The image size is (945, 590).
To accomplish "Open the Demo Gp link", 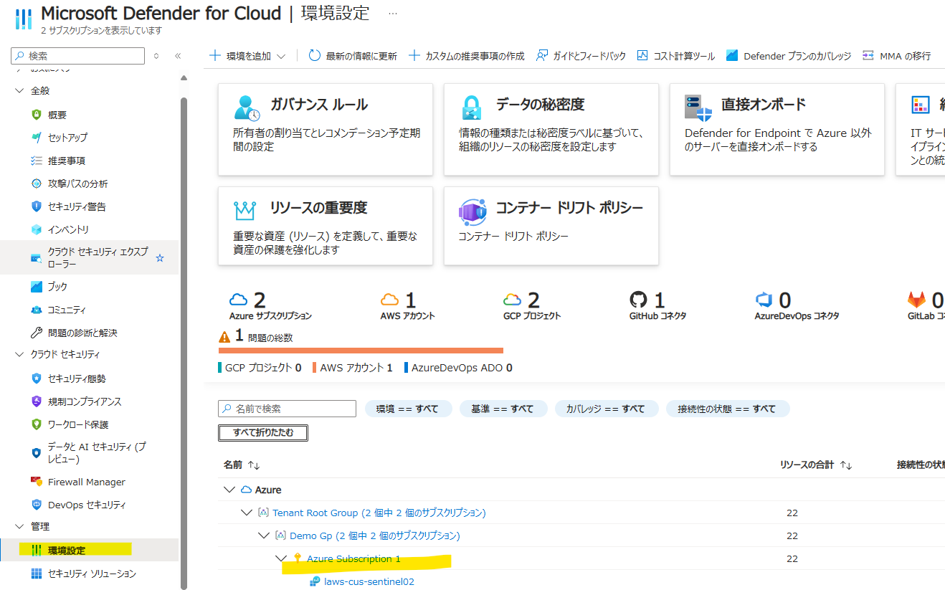I will coord(375,536).
